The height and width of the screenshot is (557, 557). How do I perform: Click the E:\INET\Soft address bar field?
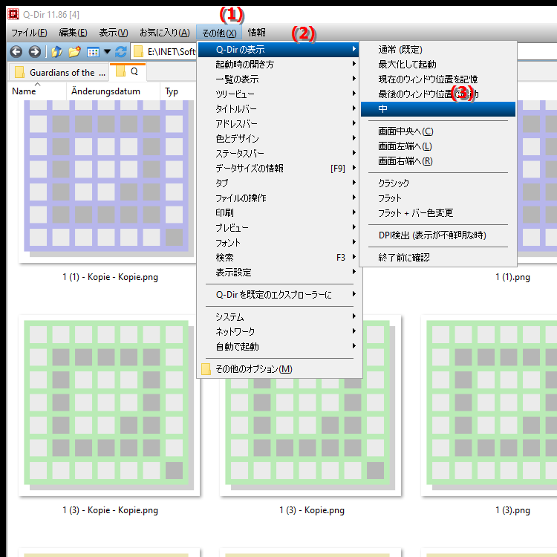[x=163, y=52]
